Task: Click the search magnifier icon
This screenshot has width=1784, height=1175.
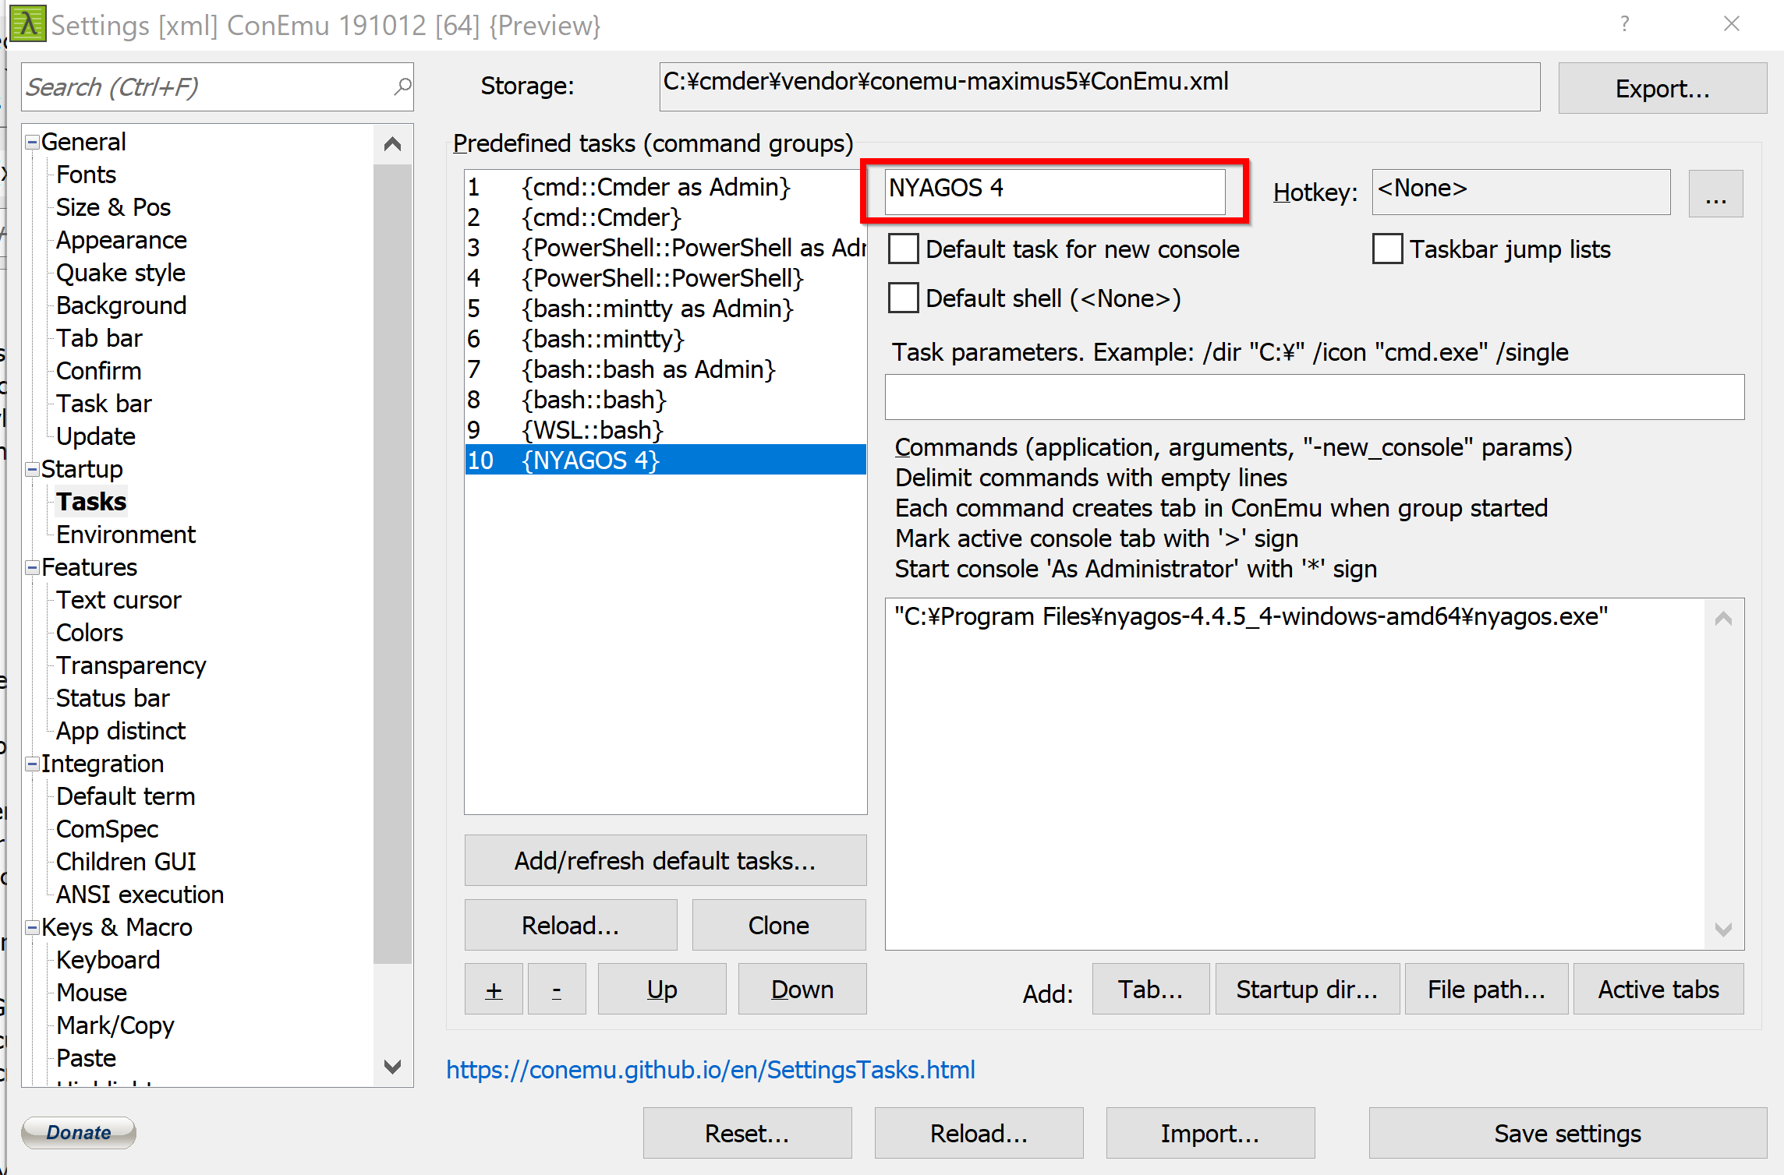Action: (402, 86)
